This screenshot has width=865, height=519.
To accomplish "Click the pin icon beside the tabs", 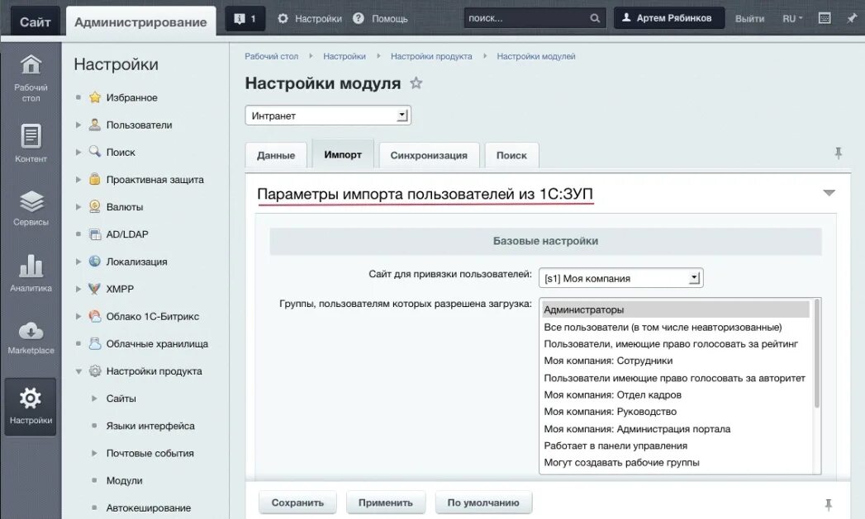I will (838, 153).
